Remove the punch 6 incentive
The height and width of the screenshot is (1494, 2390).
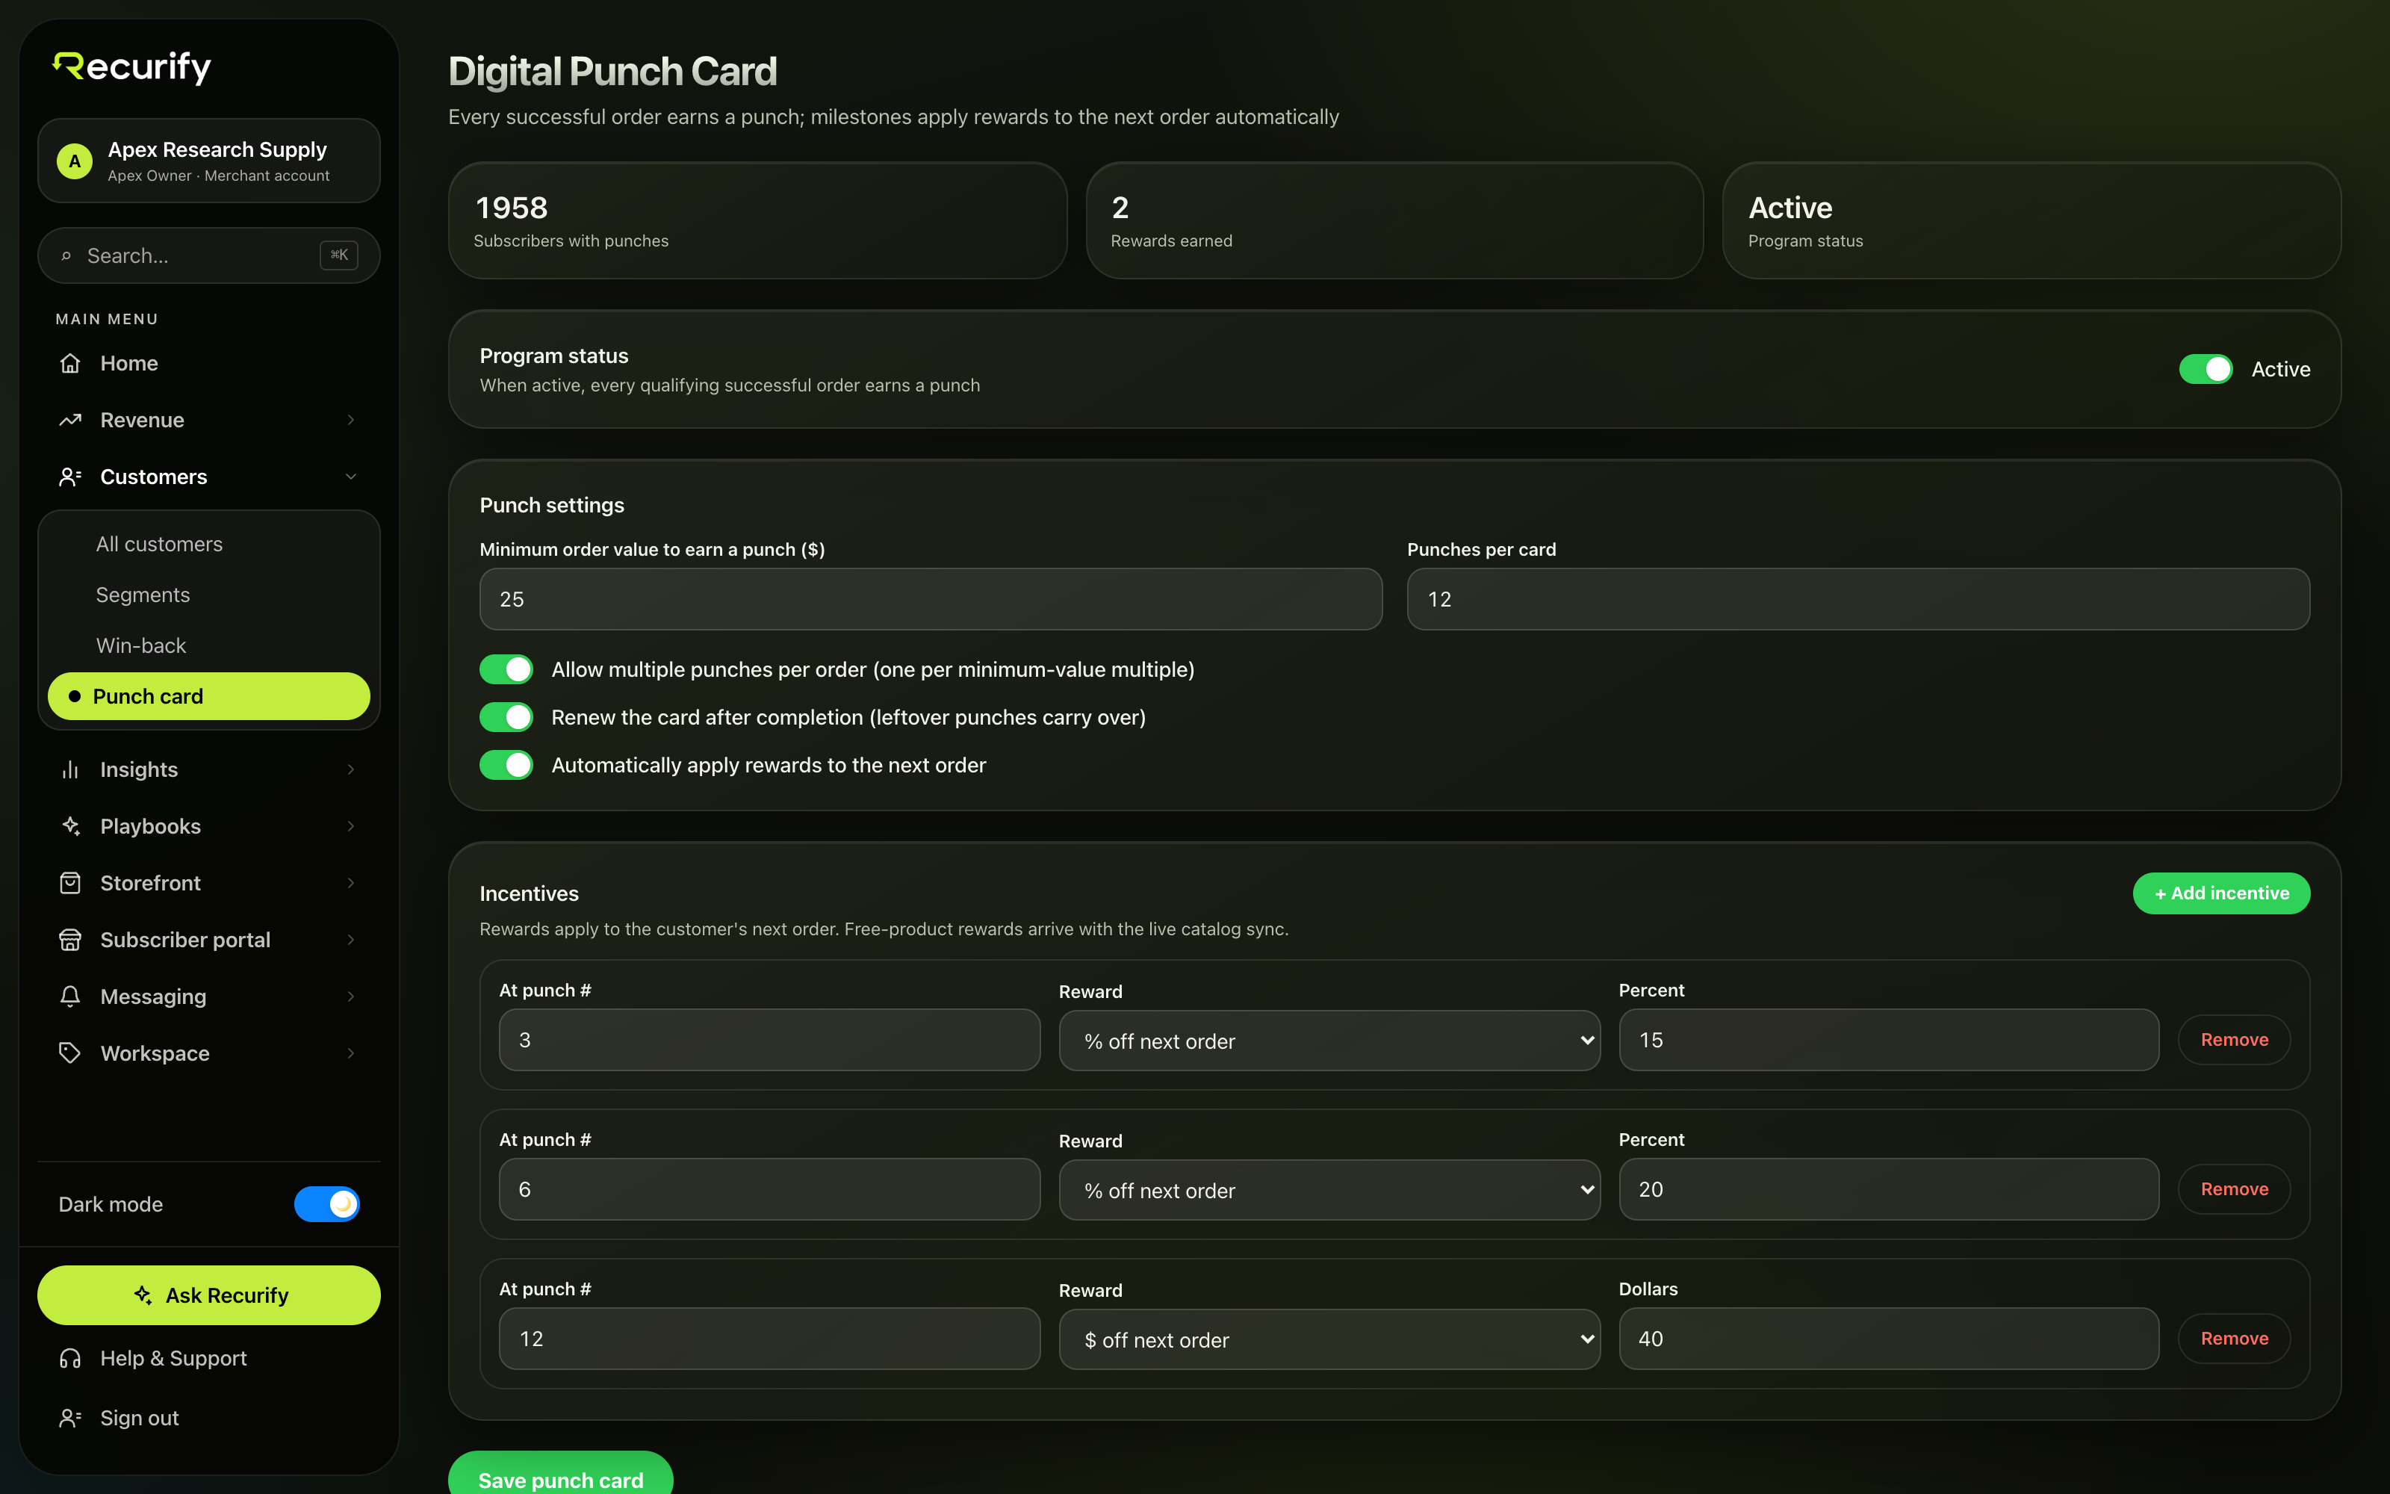(2233, 1188)
